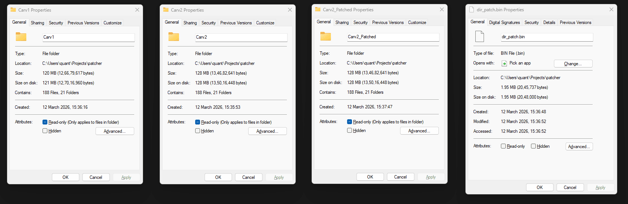Click '1.95 MB (20,45,737 bytes)' size value
628x204 pixels.
[x=524, y=87]
